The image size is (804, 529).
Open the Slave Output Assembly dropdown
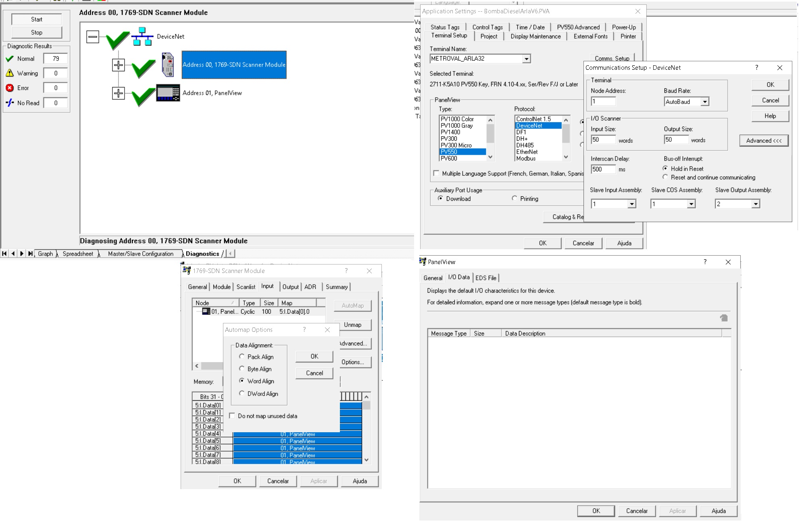[756, 204]
